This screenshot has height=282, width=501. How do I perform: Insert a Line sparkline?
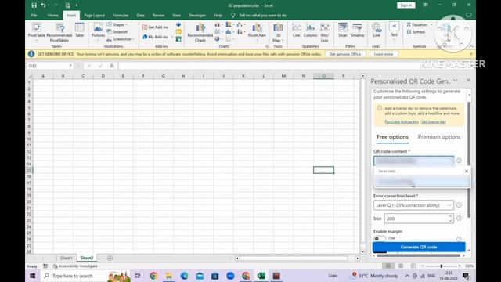click(x=297, y=31)
